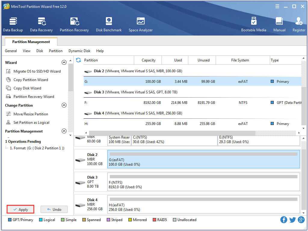The height and width of the screenshot is (231, 308).
Task: Click the partition list horizontal scrollbar left arrow
Action: 86,133
